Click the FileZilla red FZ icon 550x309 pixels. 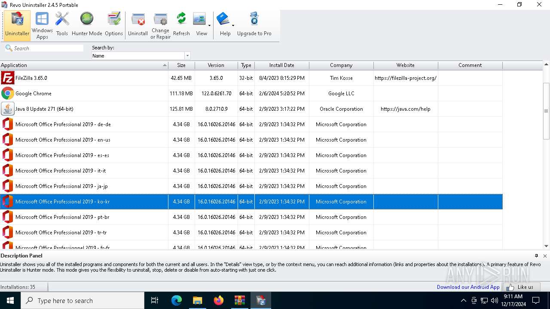8,78
